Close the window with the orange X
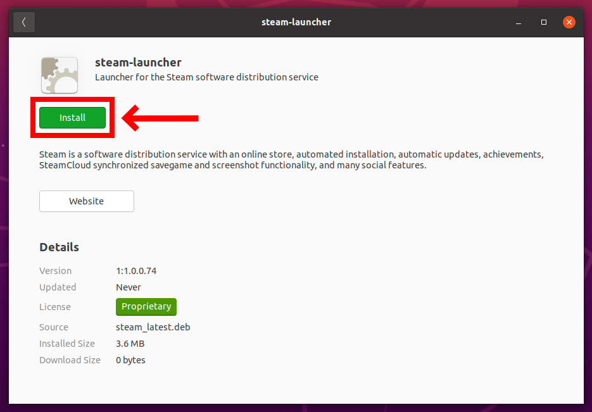 click(569, 22)
